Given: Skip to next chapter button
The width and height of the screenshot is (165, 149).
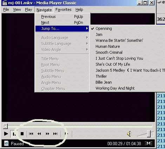Looking at the screenshot, I should pos(55,134).
